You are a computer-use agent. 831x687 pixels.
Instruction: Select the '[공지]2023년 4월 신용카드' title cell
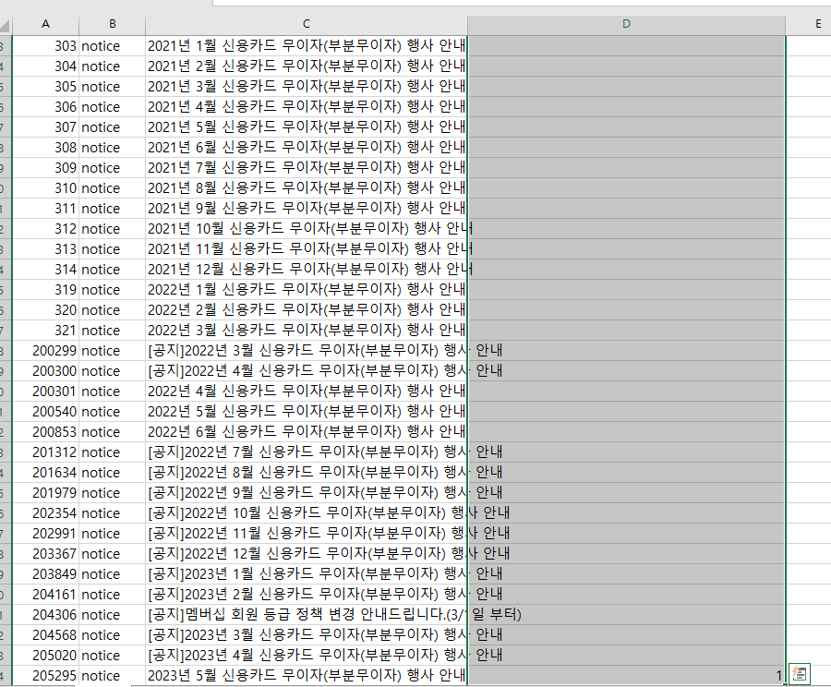[x=307, y=656]
